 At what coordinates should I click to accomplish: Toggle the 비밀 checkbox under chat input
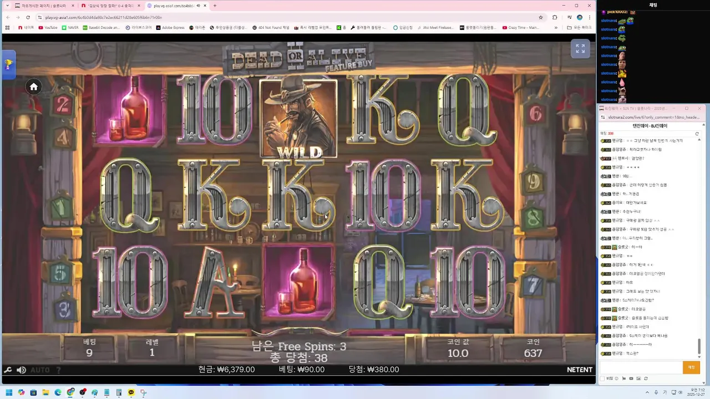pyautogui.click(x=603, y=378)
